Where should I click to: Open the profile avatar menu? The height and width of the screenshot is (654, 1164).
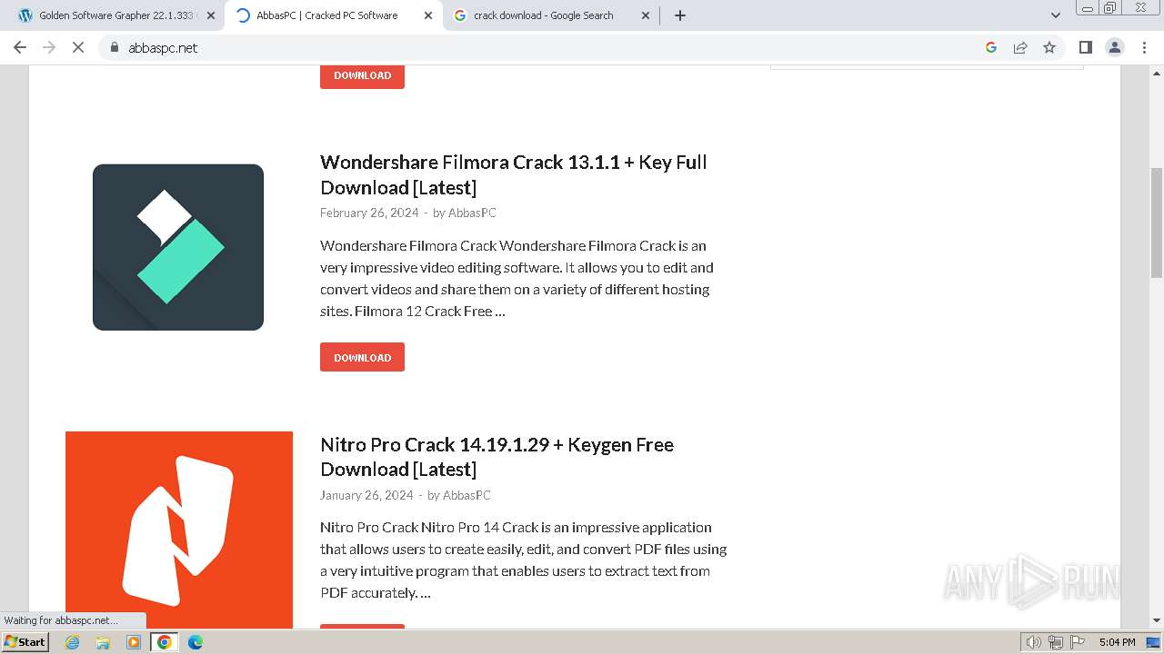[x=1115, y=47]
